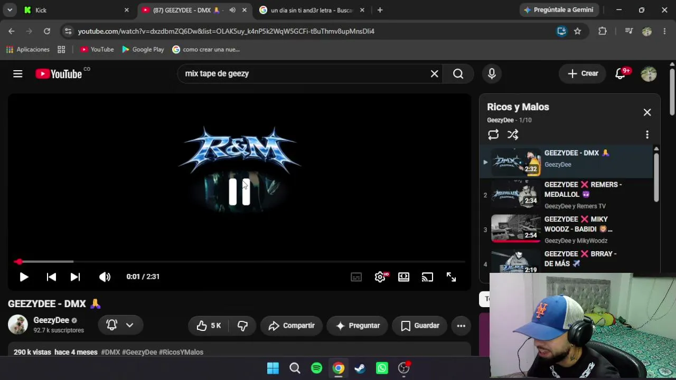Play GEEZYDEE BRRAY - DE MÁS track
This screenshot has height=380, width=676.
pyautogui.click(x=566, y=261)
